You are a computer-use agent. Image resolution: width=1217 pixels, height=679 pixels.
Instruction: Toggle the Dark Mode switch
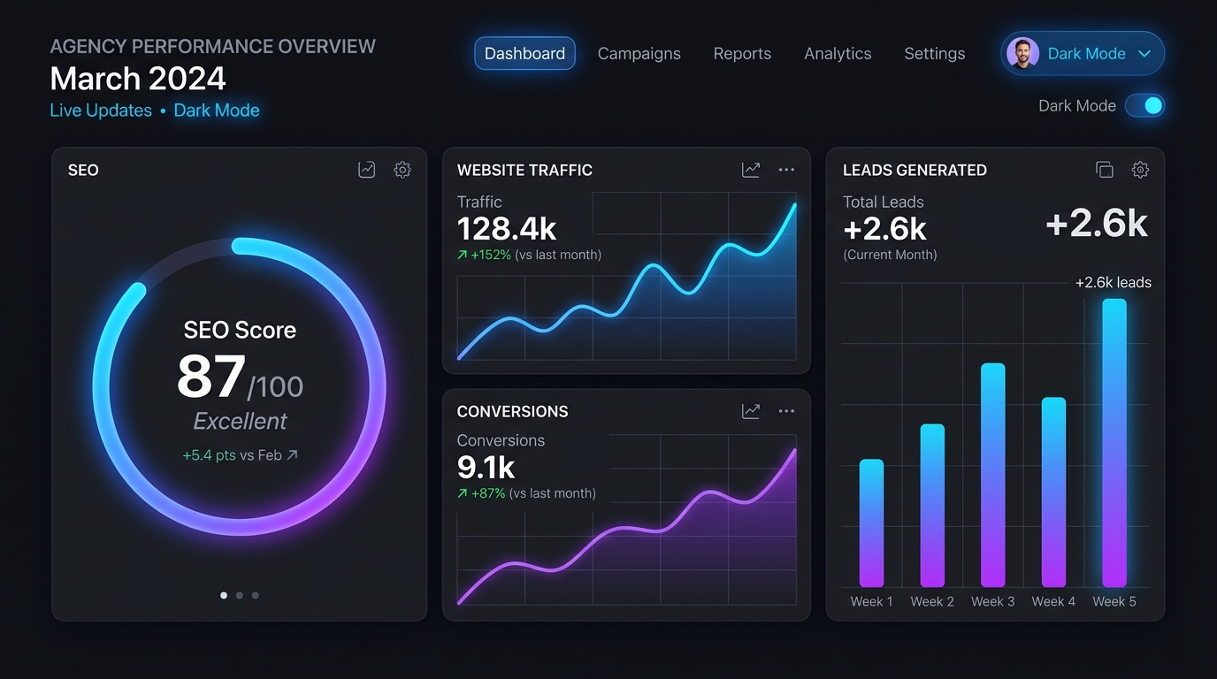1144,106
